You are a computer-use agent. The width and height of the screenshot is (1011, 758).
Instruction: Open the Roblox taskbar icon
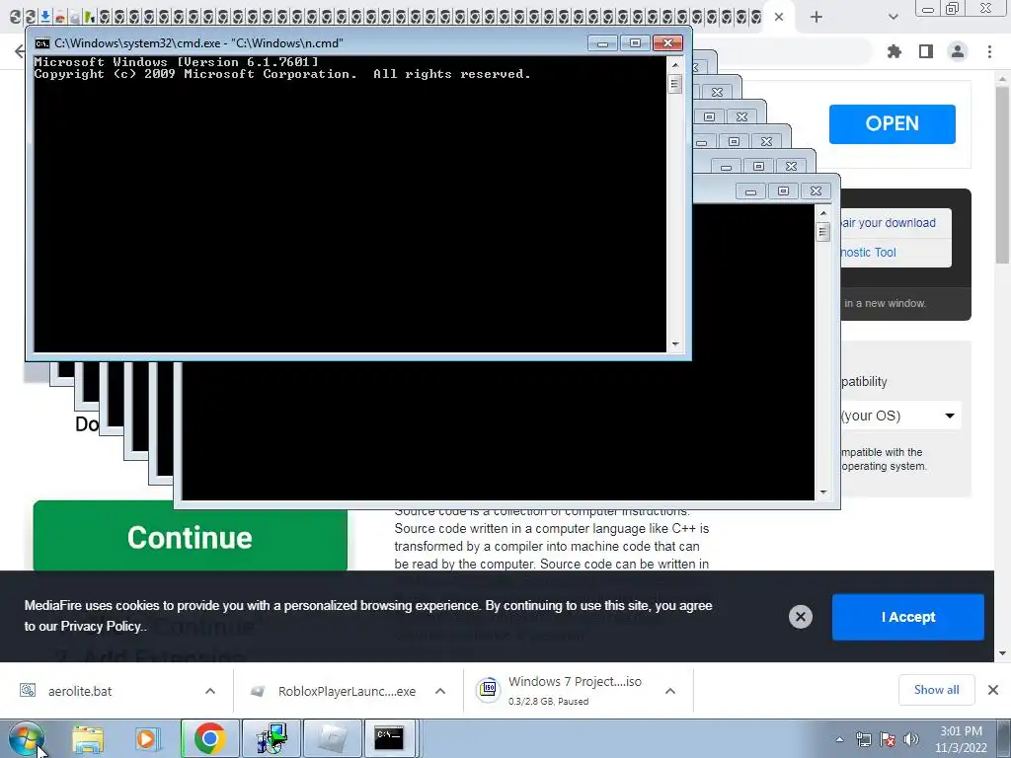(x=332, y=738)
